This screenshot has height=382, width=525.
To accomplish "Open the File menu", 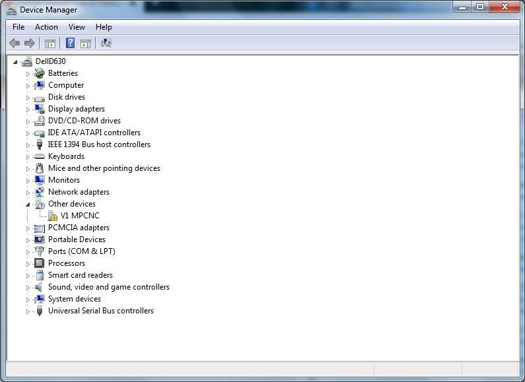I will pyautogui.click(x=18, y=27).
